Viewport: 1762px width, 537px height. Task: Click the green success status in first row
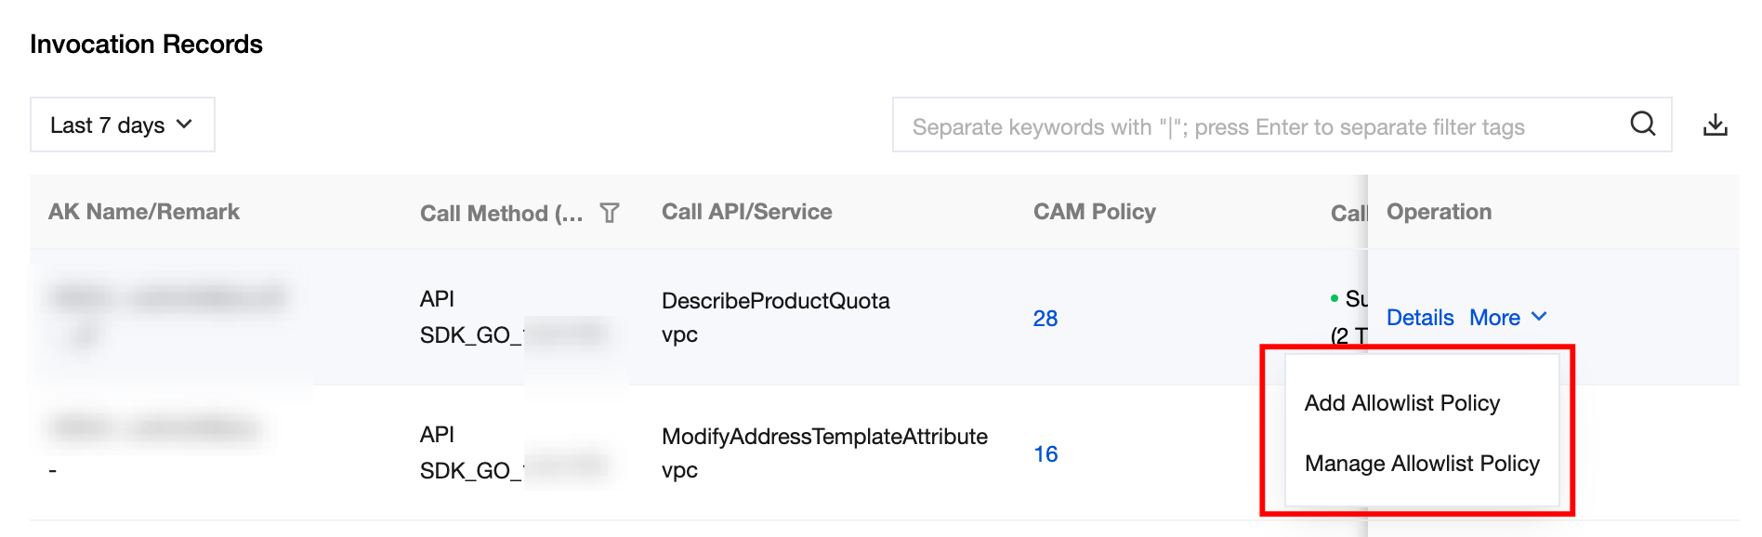tap(1348, 299)
